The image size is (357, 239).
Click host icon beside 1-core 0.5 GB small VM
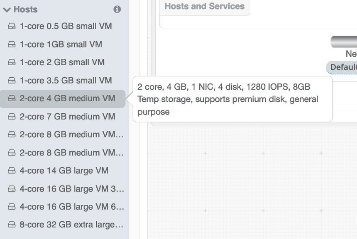pyautogui.click(x=12, y=26)
